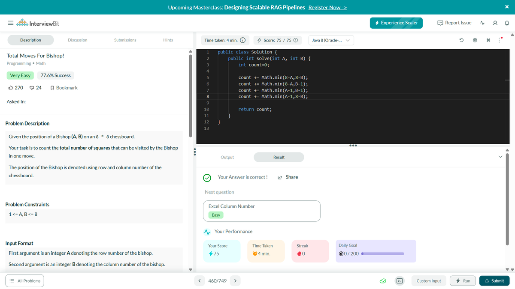The height and width of the screenshot is (289, 515).
Task: Click Report Issue
Action: [x=454, y=23]
